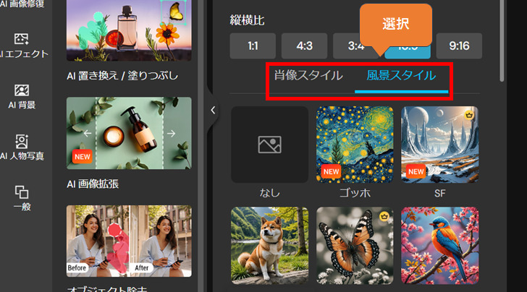Choose the ゴッホ style thumbnail
527x292 pixels.
(355, 145)
